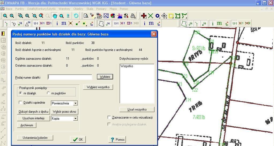Click the yellow door icon in left sidebar
274x146 pixels.
click(x=3, y=33)
